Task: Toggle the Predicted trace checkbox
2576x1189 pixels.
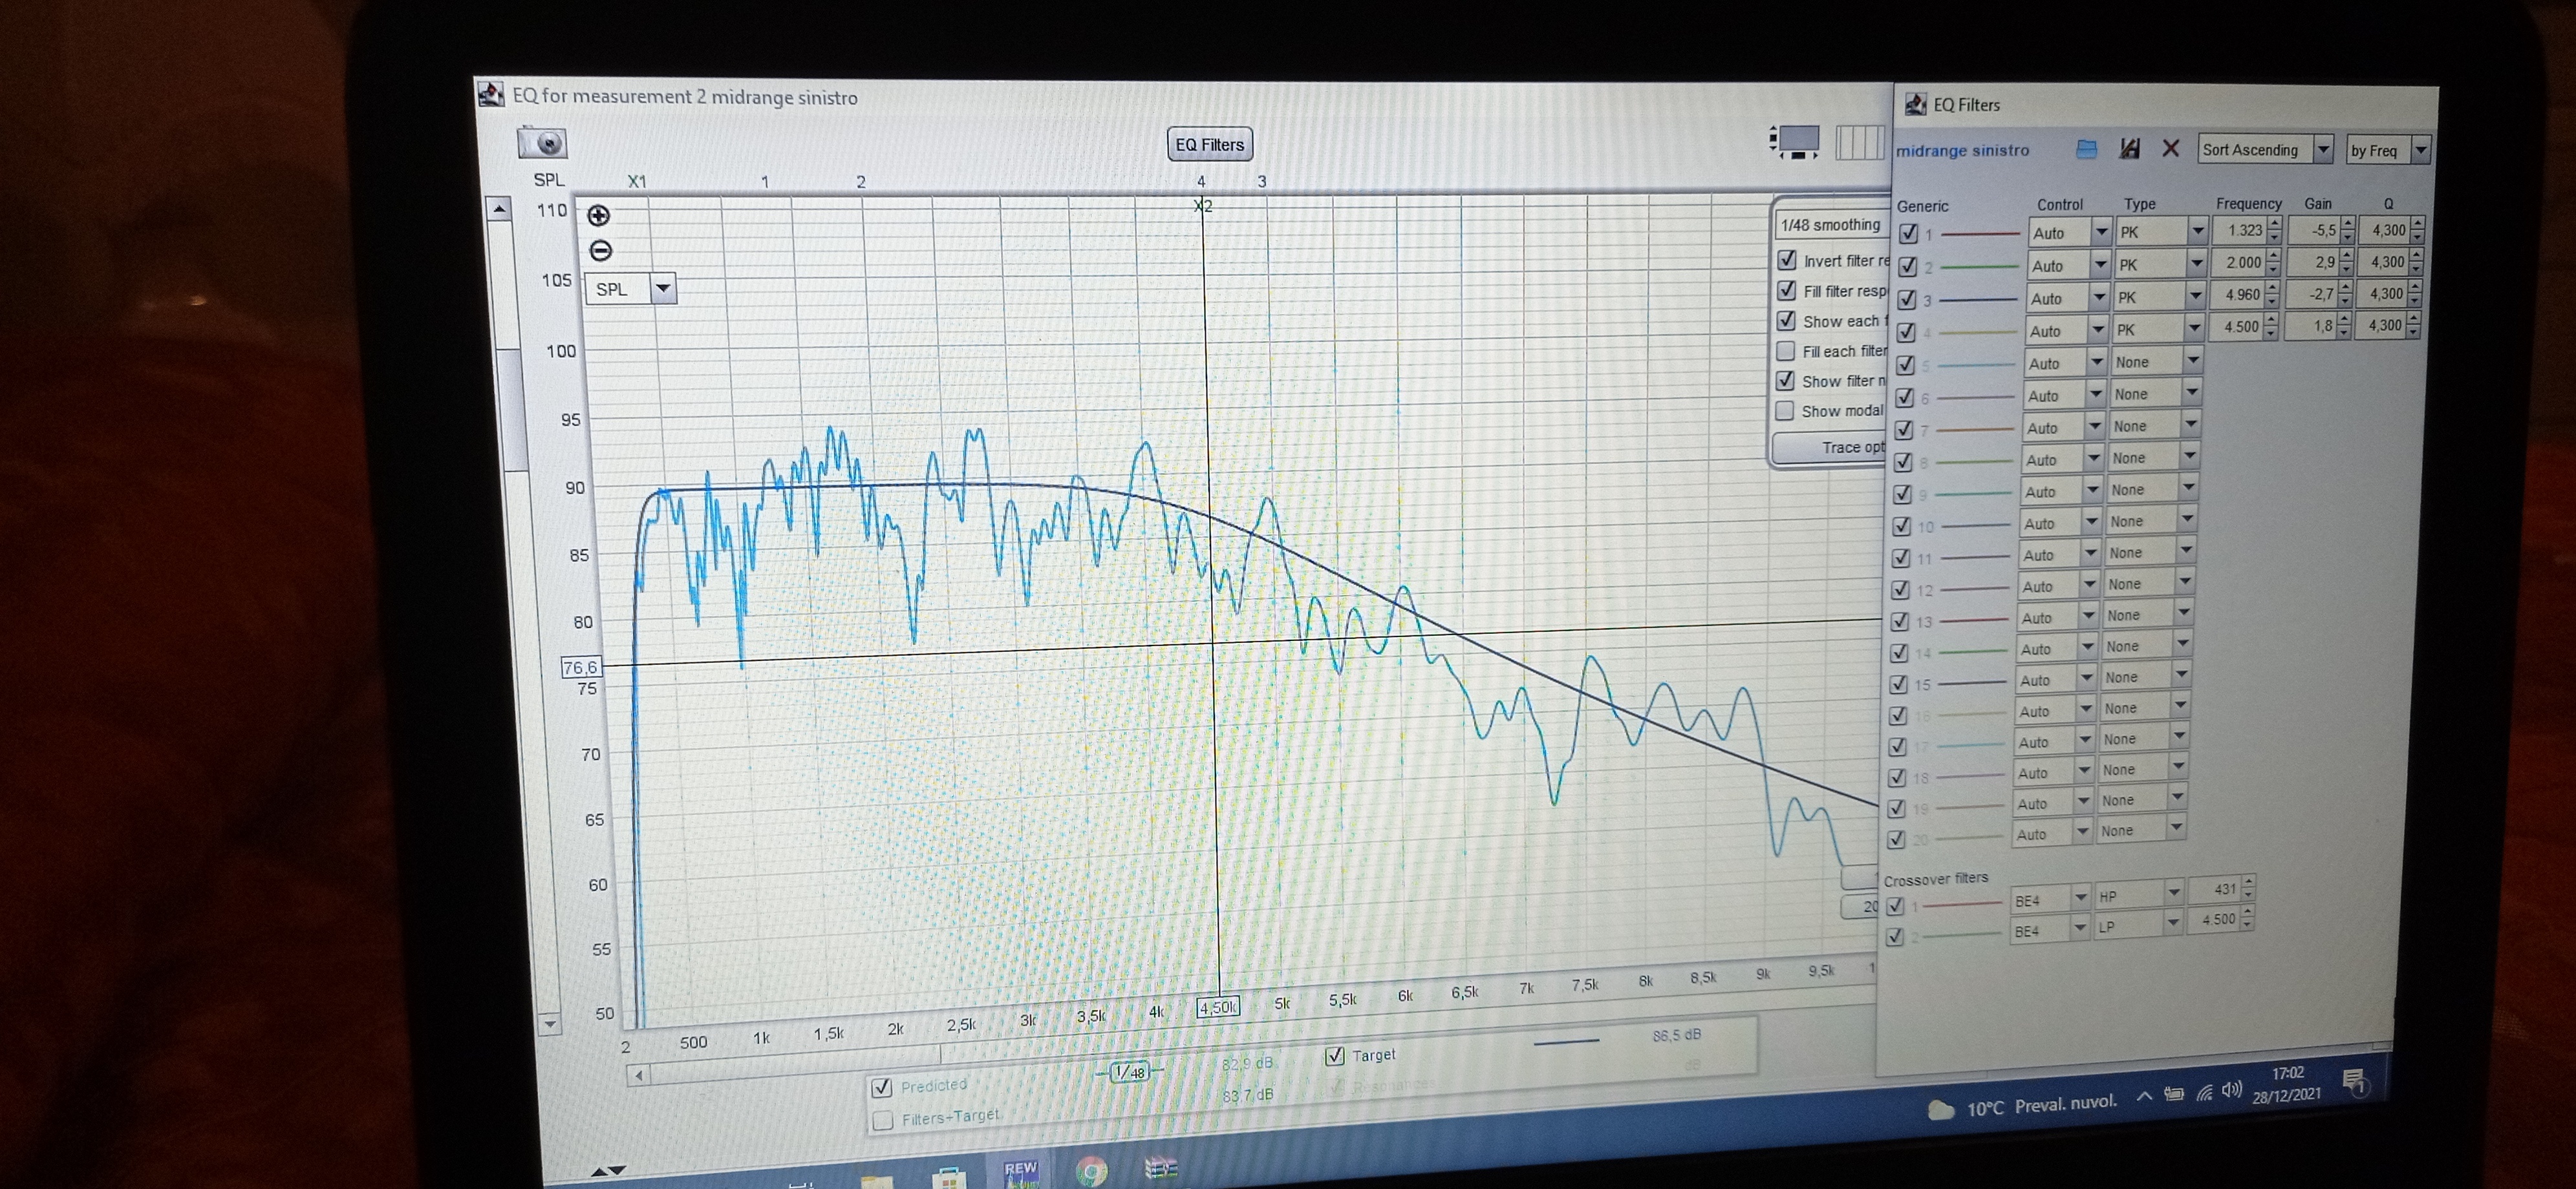Action: point(881,1087)
